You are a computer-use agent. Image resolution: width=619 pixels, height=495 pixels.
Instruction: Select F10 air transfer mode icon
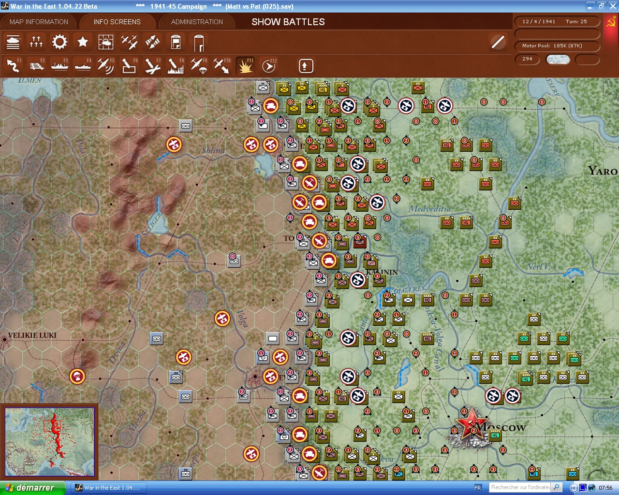point(222,66)
